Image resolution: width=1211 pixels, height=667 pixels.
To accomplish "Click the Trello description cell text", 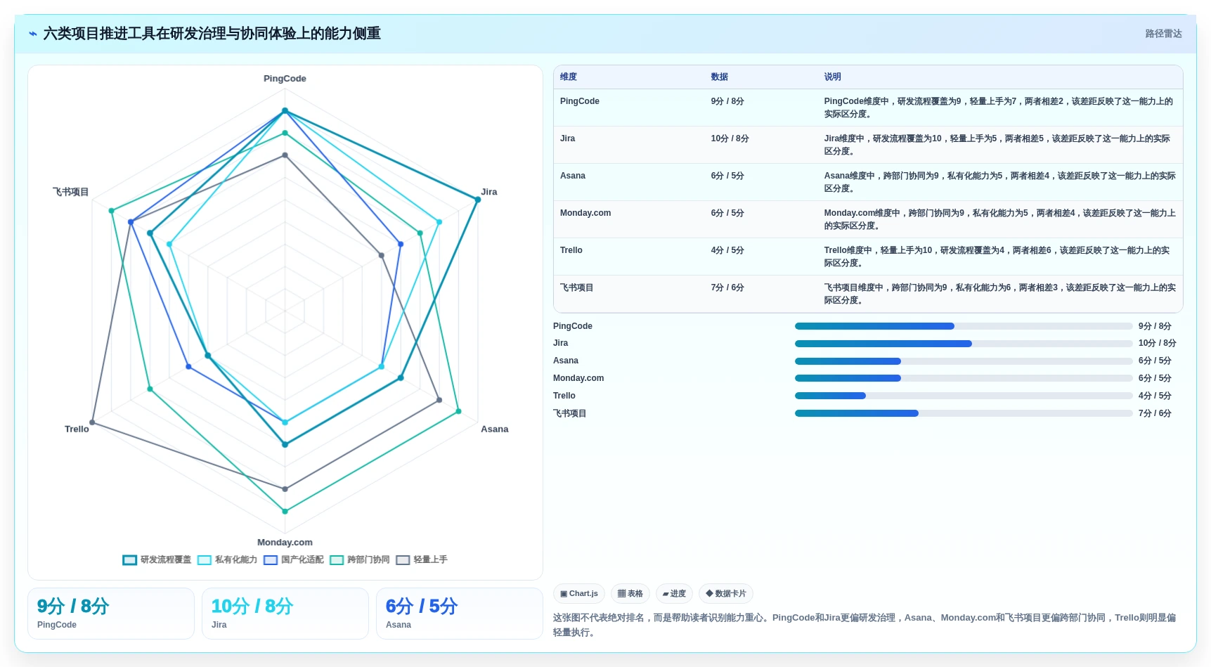I will click(x=997, y=257).
